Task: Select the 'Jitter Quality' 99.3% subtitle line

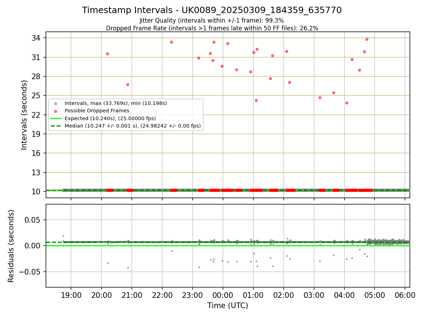Action: point(212,20)
